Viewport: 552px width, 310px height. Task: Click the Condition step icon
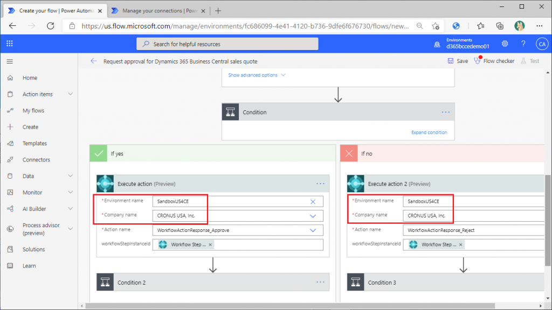click(230, 112)
